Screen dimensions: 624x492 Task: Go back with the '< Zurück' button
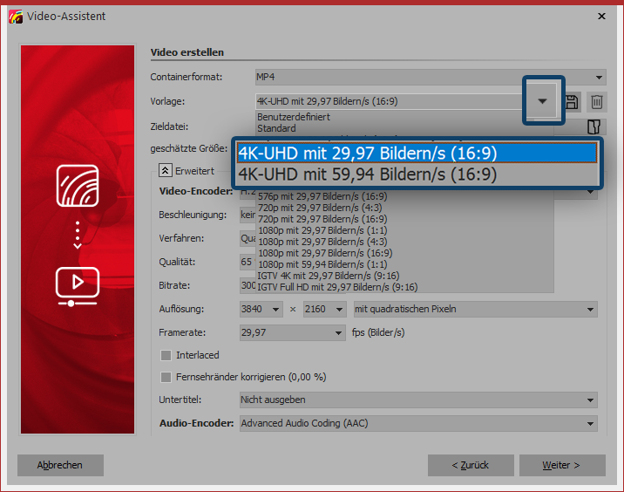click(x=471, y=465)
